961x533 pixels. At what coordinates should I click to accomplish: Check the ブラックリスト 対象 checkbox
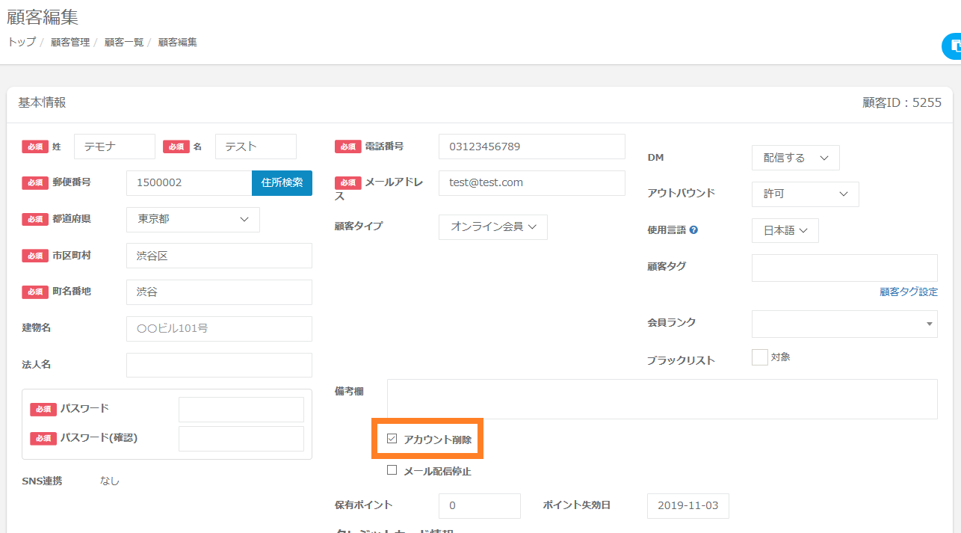coord(759,357)
